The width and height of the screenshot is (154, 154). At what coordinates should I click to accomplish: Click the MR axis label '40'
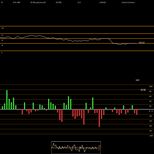click(x=150, y=101)
